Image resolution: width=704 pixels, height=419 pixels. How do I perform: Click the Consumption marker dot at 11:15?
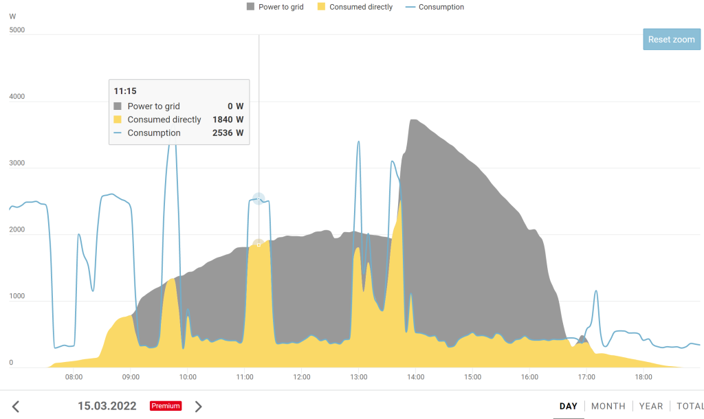click(x=258, y=199)
